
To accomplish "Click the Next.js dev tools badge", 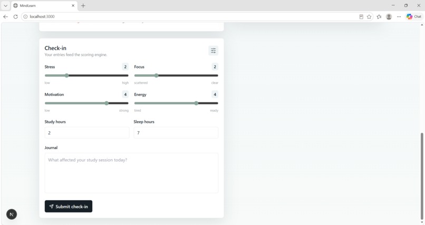I will [12, 214].
